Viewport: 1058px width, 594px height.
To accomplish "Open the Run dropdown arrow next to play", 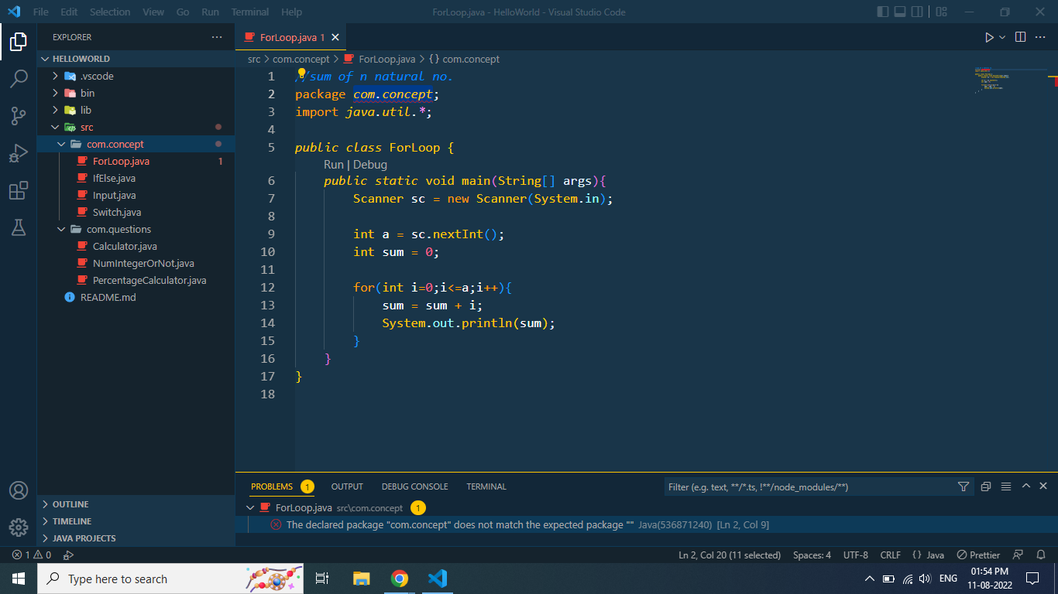I will (1002, 37).
